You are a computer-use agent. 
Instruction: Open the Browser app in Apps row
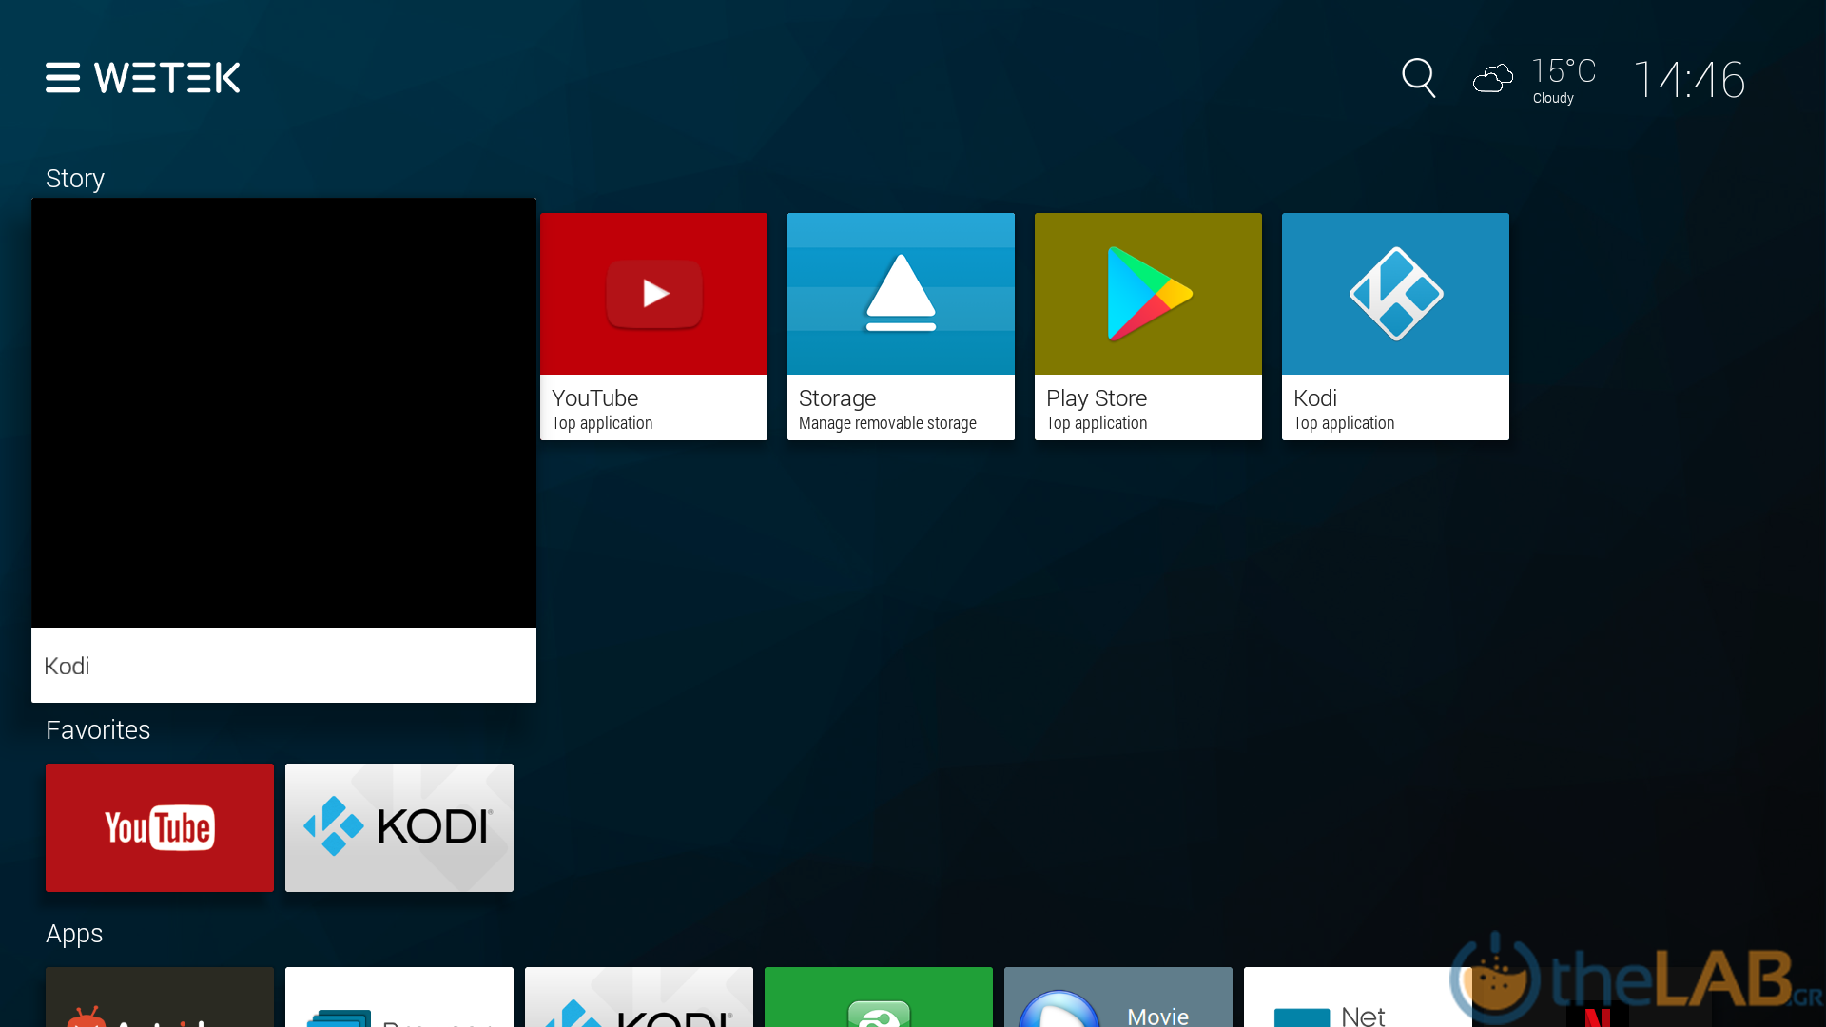399,998
